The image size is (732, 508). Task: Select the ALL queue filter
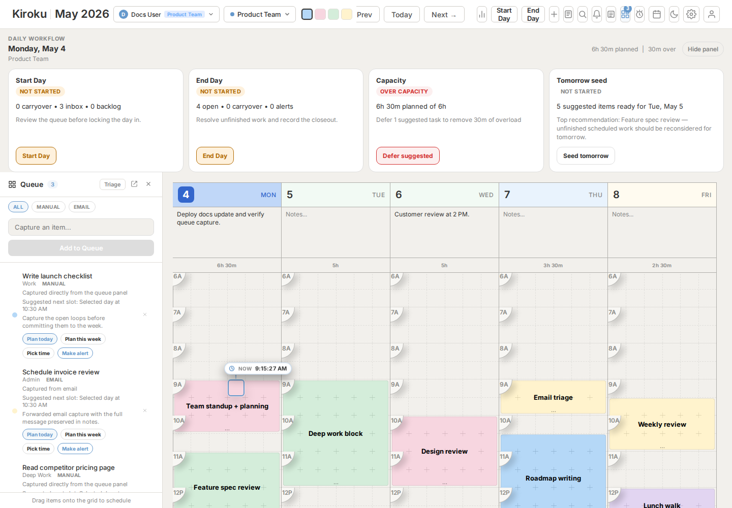click(x=18, y=207)
